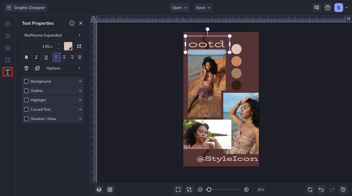Undo the last action

[x=321, y=190]
